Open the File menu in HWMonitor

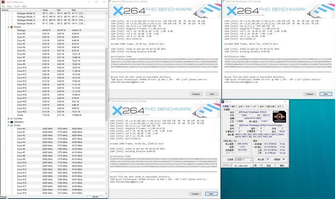(x=3, y=6)
